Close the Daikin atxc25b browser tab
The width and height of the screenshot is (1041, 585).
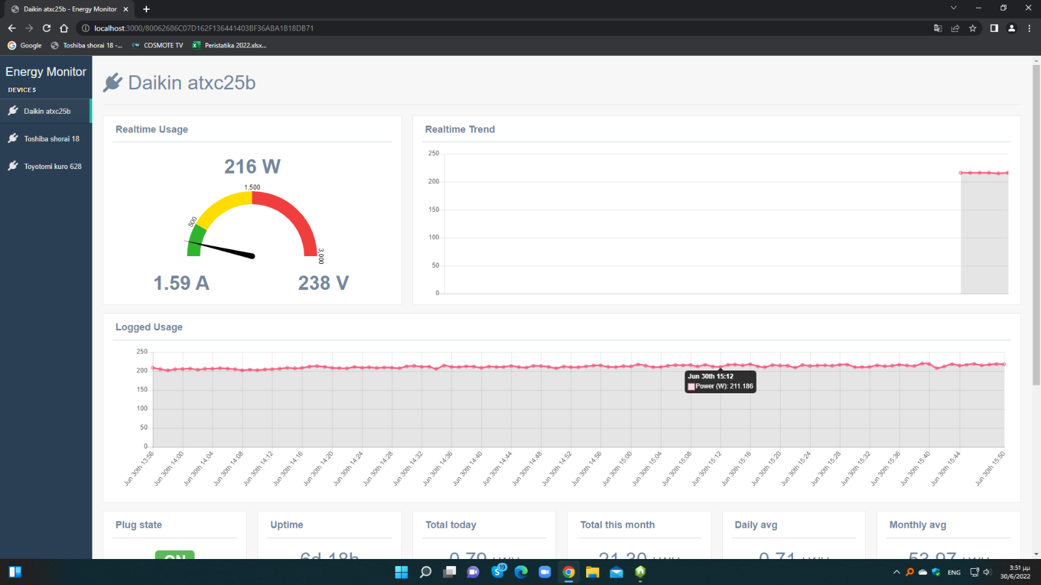tap(126, 9)
